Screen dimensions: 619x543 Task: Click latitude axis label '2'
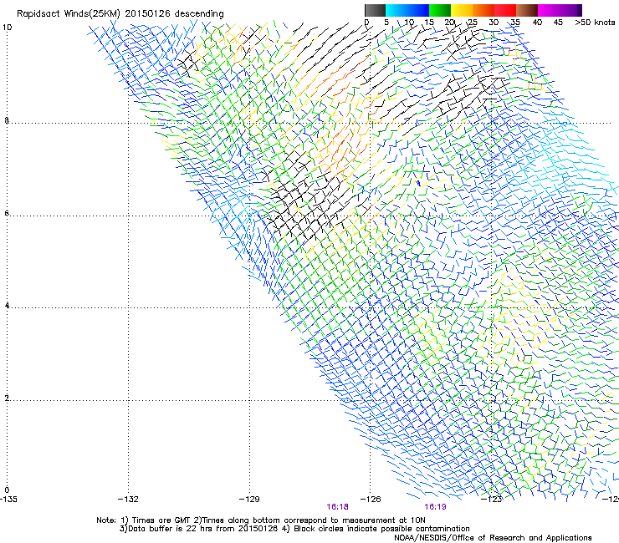click(x=7, y=398)
